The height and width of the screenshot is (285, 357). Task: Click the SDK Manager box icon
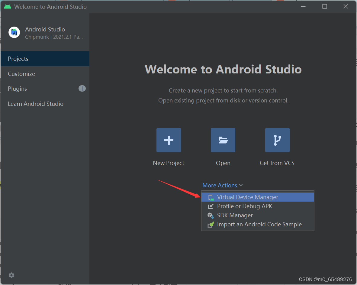(x=211, y=215)
